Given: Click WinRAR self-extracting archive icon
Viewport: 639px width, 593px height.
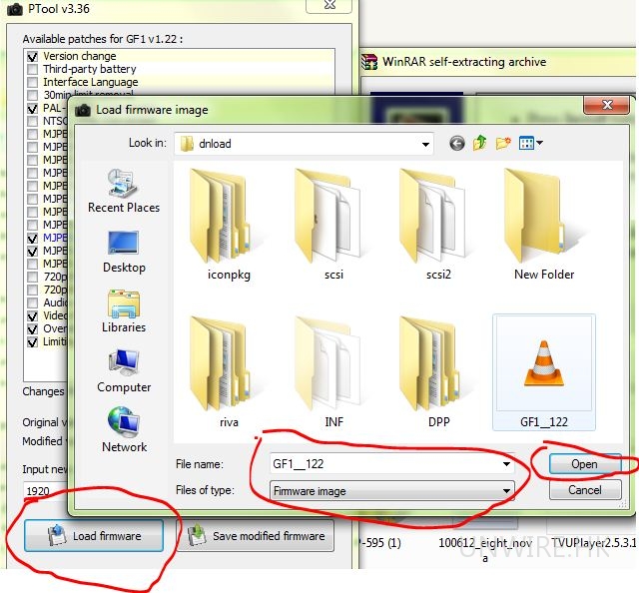Looking at the screenshot, I should click(x=369, y=62).
